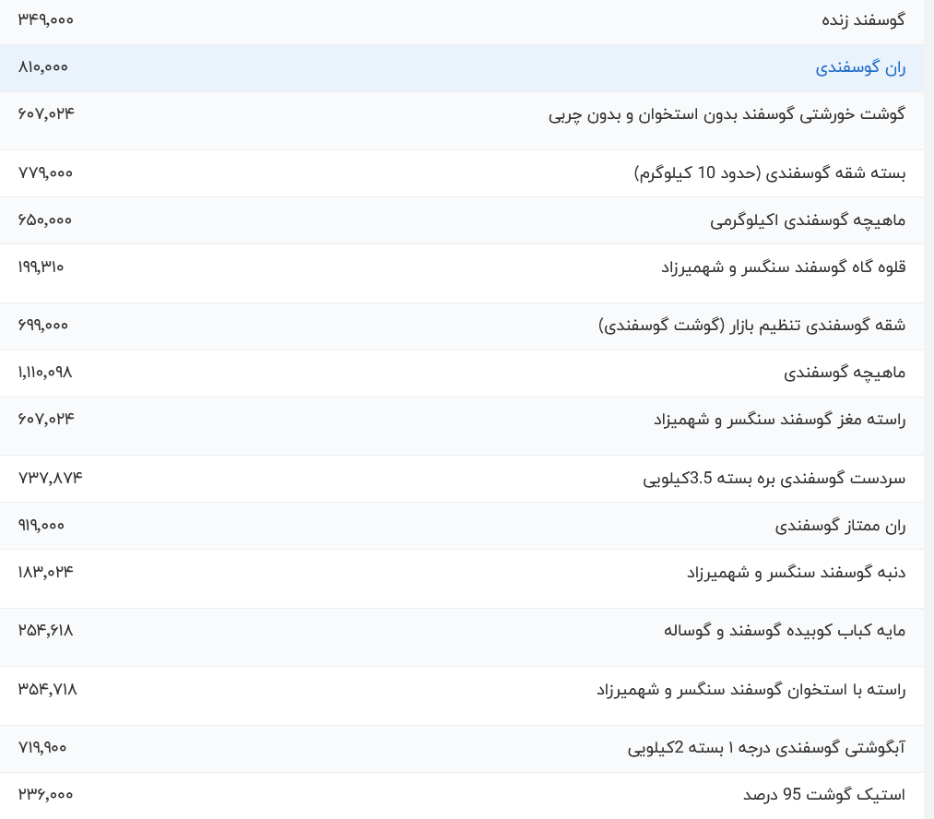Select the ماهیچه گوسفندی row

point(843,373)
